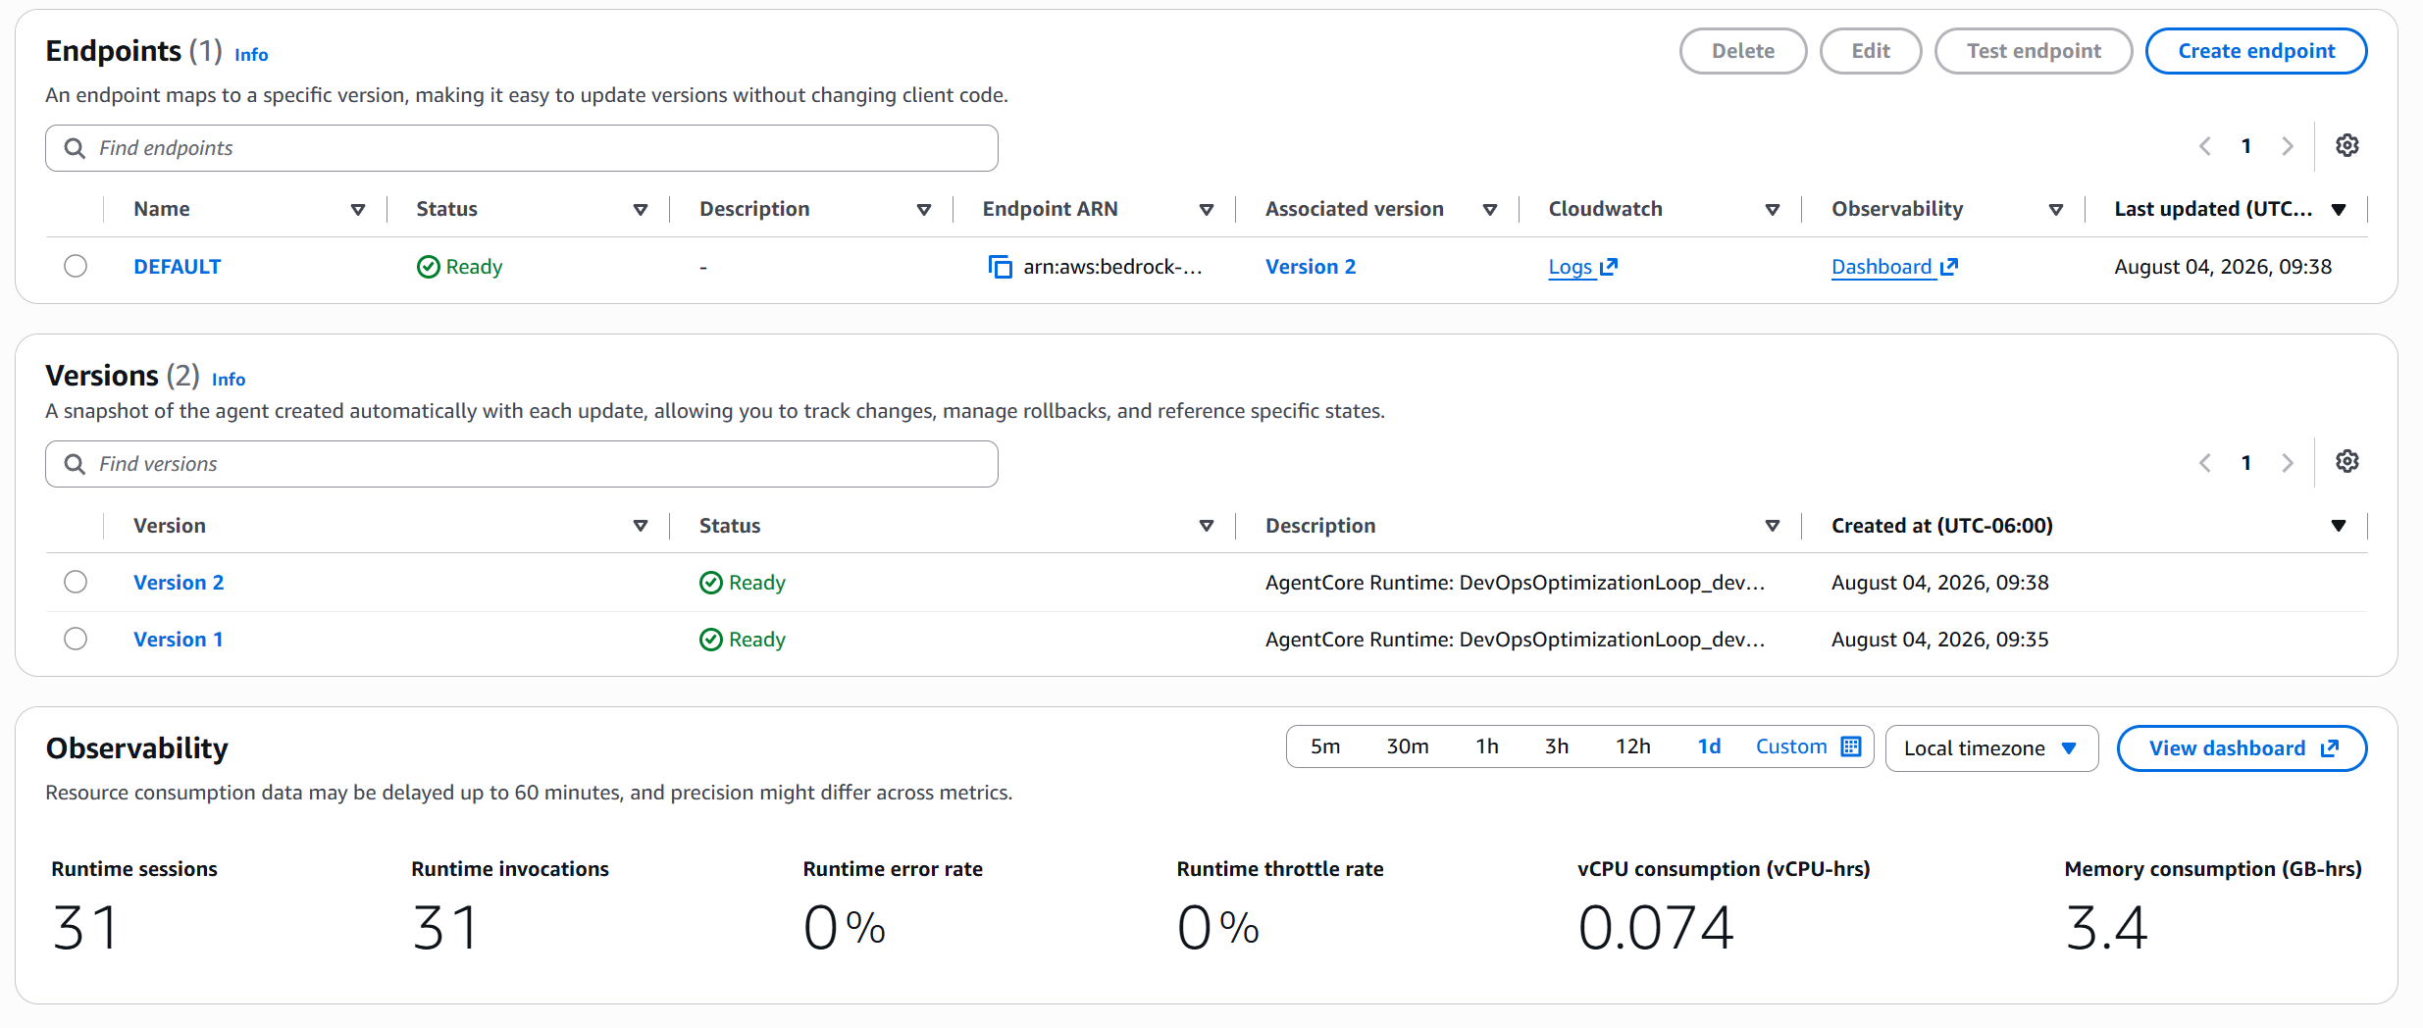Open Observability Dashboard link
The height and width of the screenshot is (1028, 2423).
tap(1894, 267)
